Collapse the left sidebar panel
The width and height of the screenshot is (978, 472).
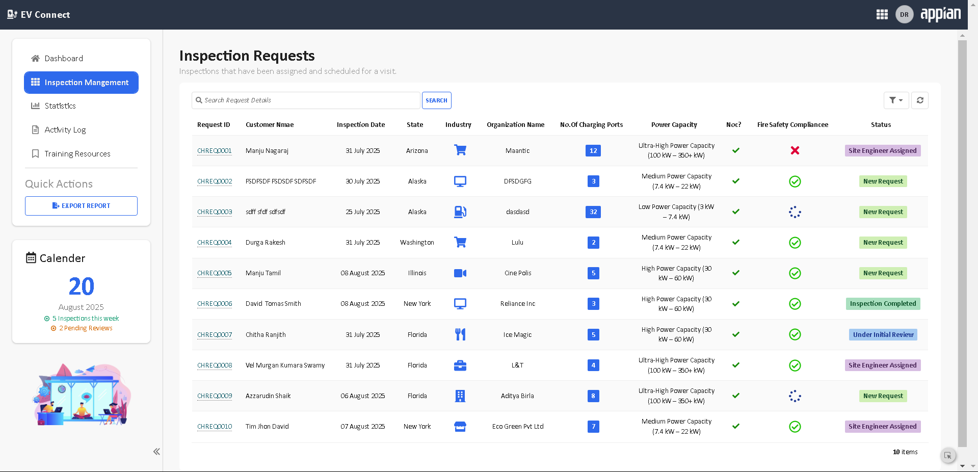pyautogui.click(x=156, y=452)
